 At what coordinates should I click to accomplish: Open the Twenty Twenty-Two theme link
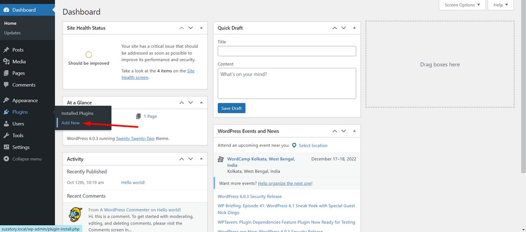[x=135, y=138]
